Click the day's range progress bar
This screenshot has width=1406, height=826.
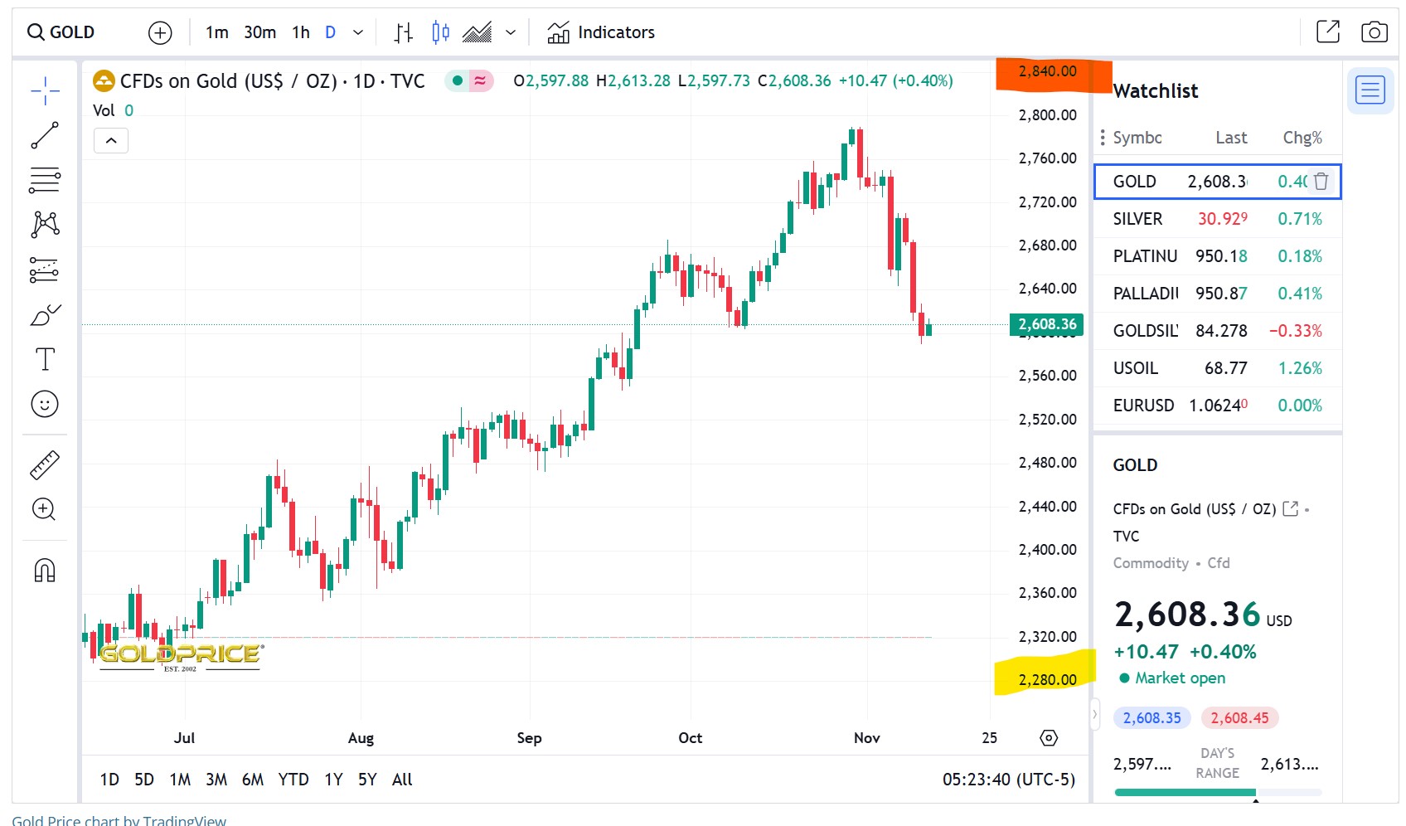pyautogui.click(x=1219, y=793)
